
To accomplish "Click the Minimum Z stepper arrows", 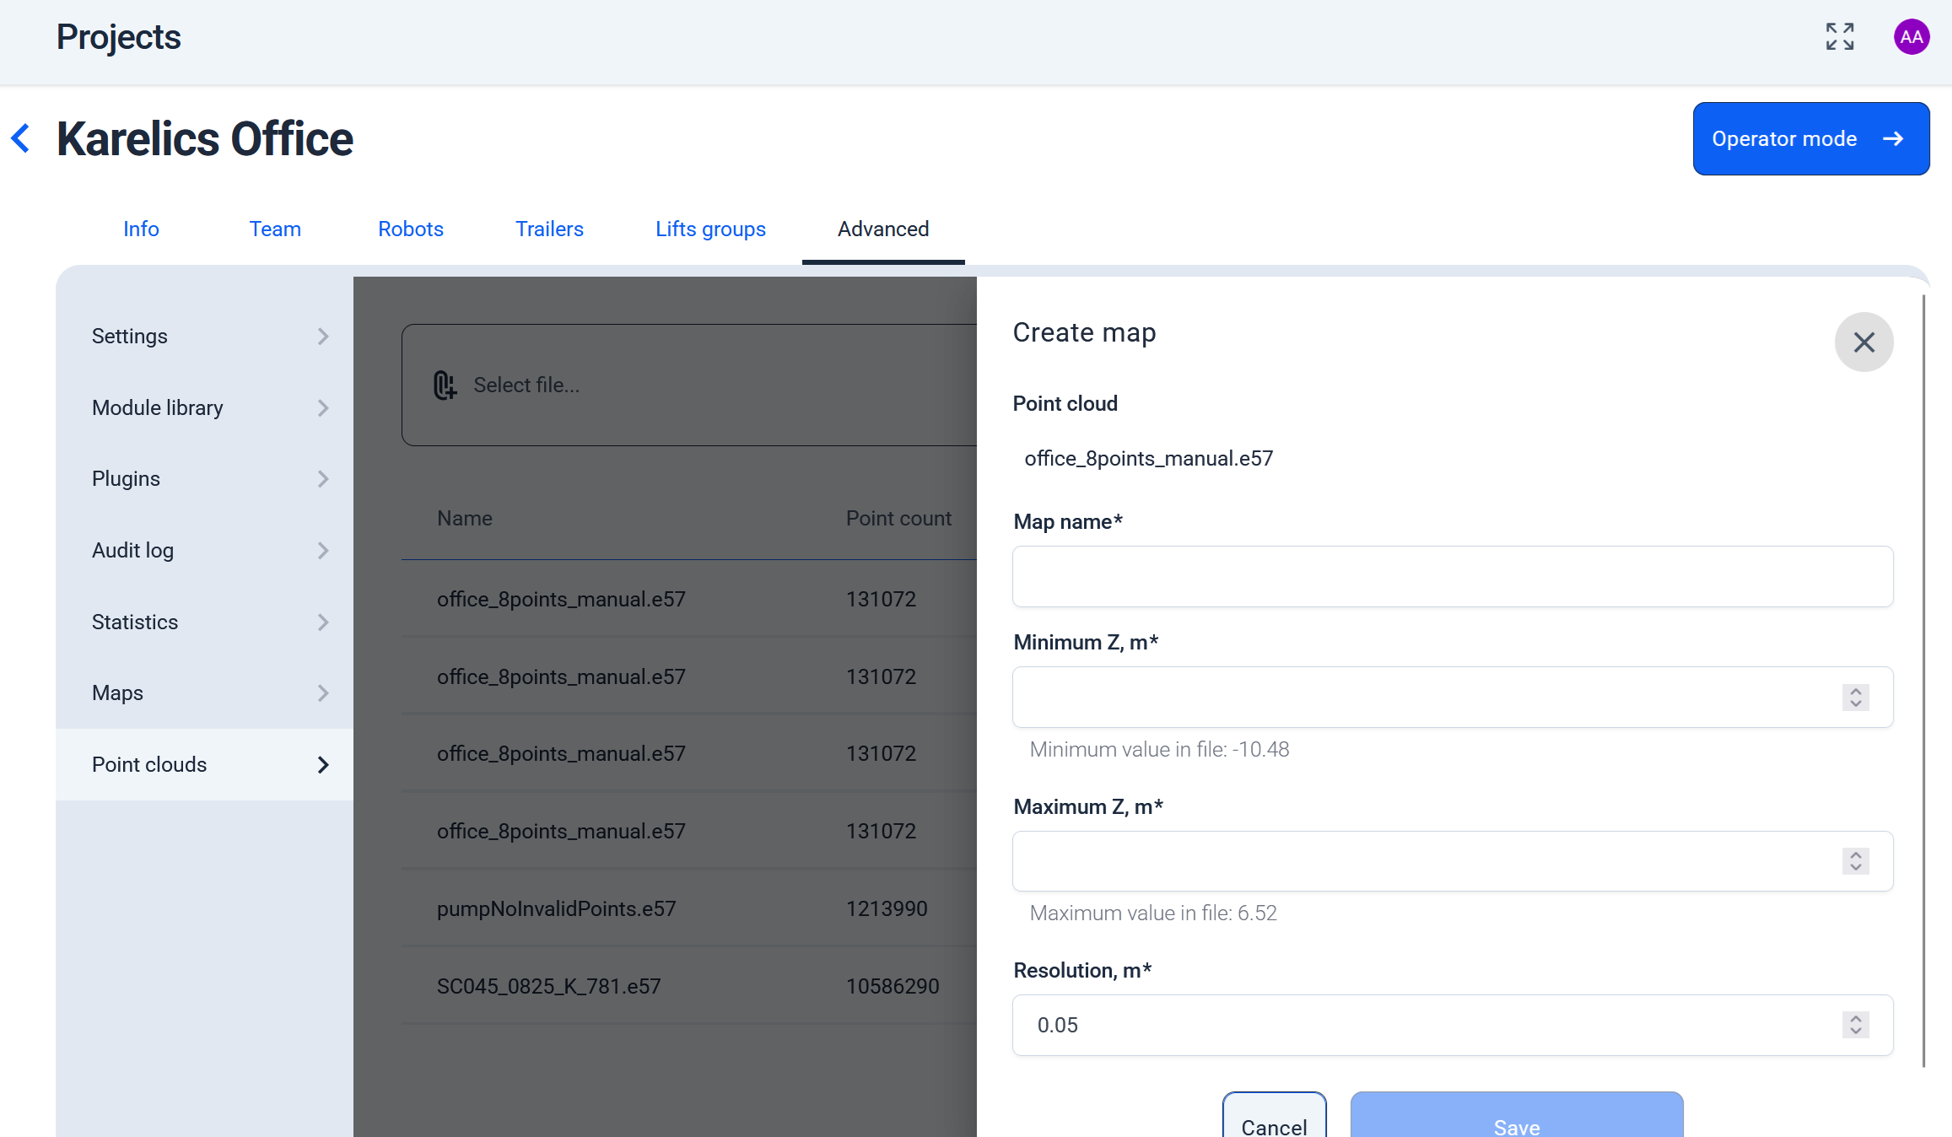I will (x=1855, y=698).
